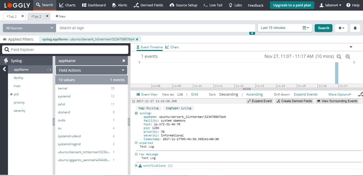Image resolution: width=363 pixels, height=176 pixels.
Task: Close the appName values panel
Action: pyautogui.click(x=124, y=61)
